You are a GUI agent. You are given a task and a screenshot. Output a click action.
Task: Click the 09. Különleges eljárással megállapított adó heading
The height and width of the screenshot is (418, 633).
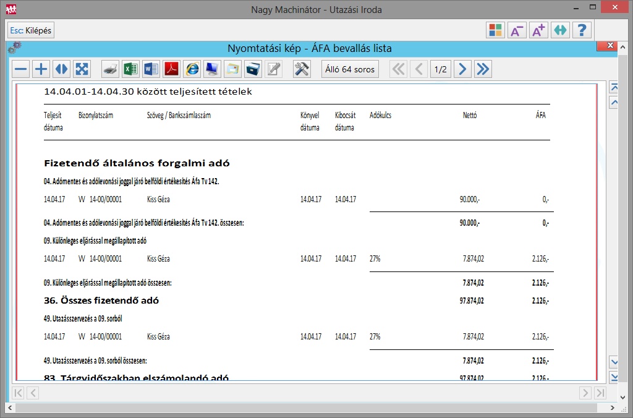(95, 241)
